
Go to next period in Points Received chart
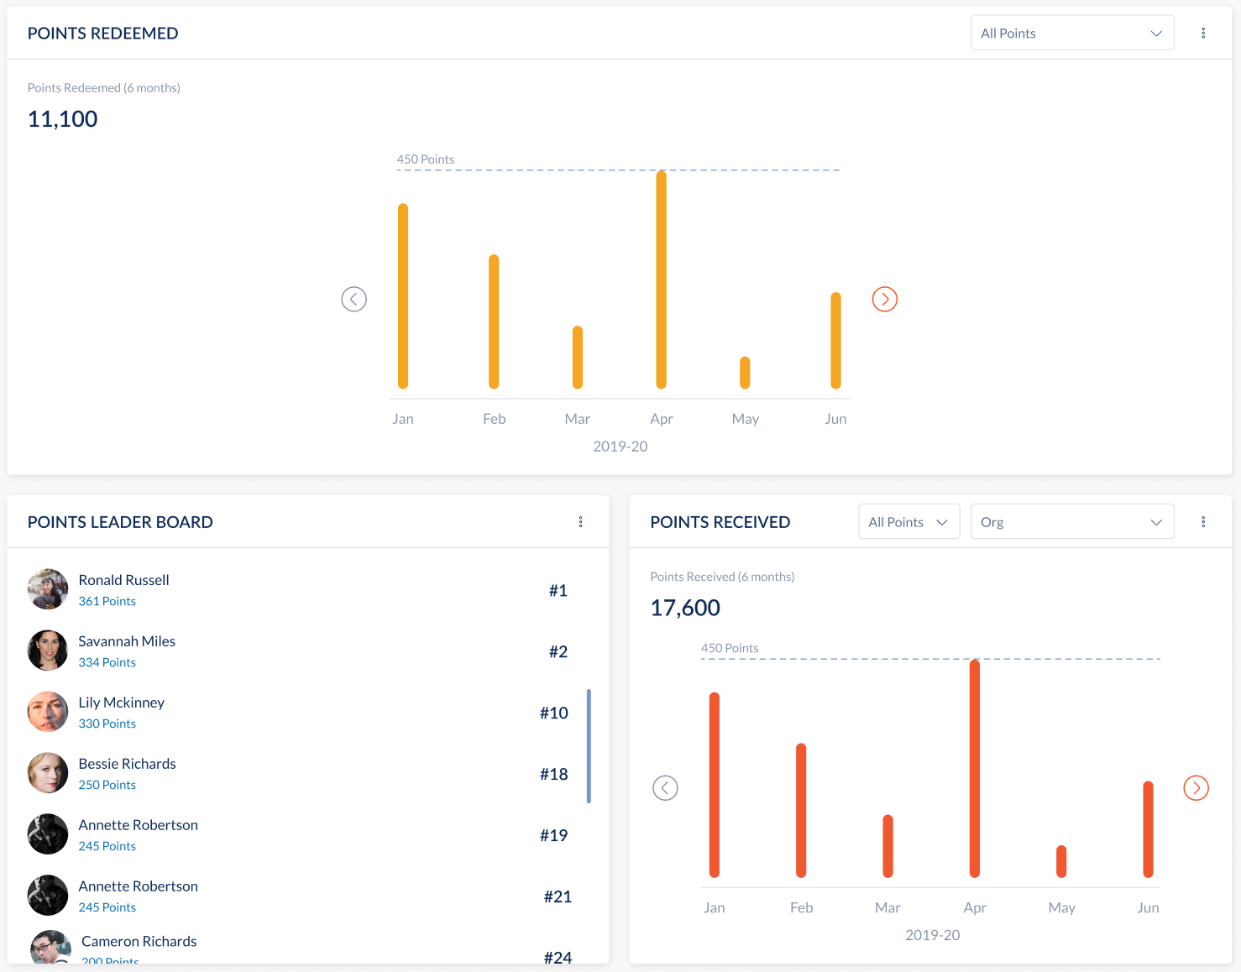(x=1196, y=788)
